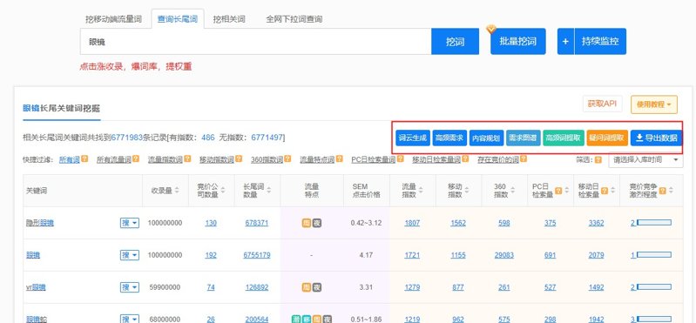This screenshot has width=696, height=323.
Task: Open the 全网下拉词查询 tab
Action: 294,19
